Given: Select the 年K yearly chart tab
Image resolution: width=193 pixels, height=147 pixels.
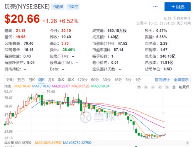Looking at the screenshot, I should pos(71,80).
